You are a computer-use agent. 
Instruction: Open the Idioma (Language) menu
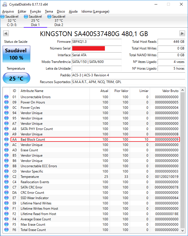click(95, 11)
